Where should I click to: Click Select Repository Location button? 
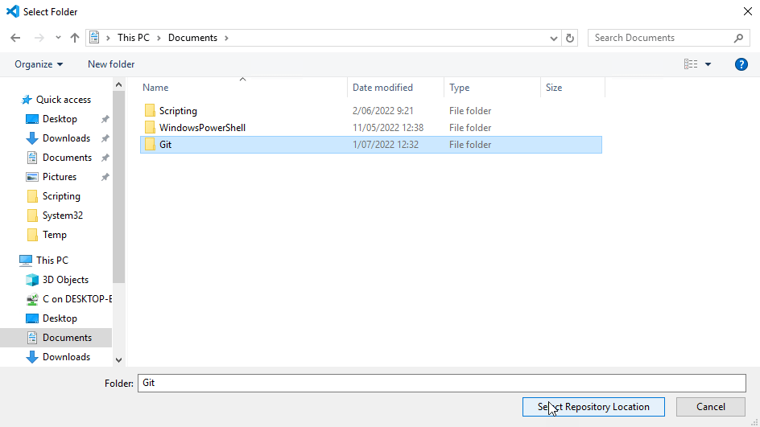[x=593, y=407]
